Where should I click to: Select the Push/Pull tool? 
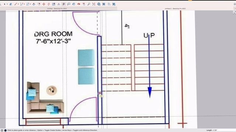point(34,4)
